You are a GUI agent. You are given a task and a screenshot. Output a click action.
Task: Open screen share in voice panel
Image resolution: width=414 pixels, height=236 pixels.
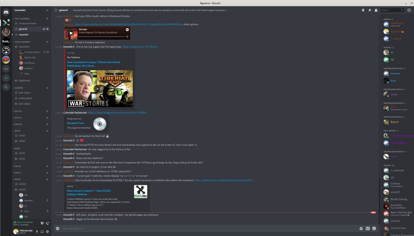click(x=42, y=223)
